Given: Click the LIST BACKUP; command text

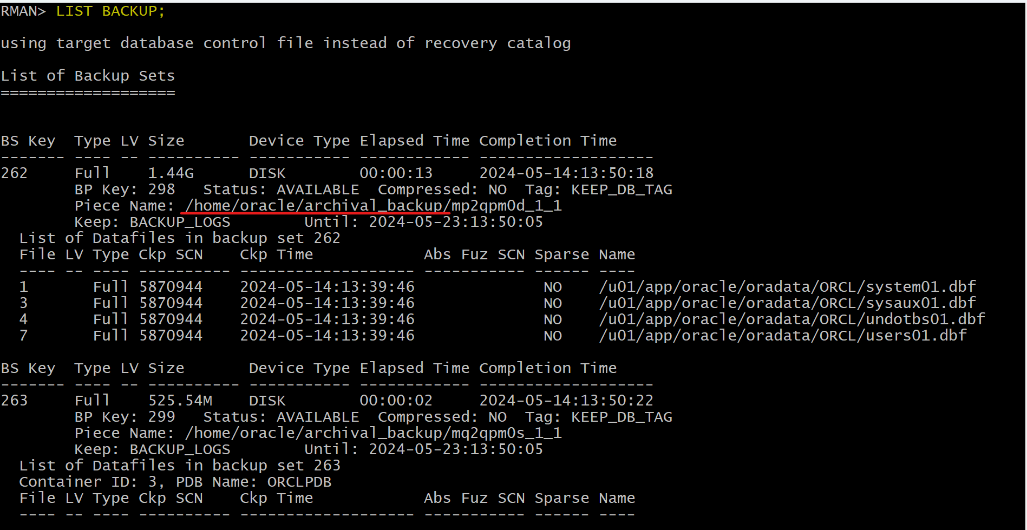Looking at the screenshot, I should pyautogui.click(x=110, y=11).
